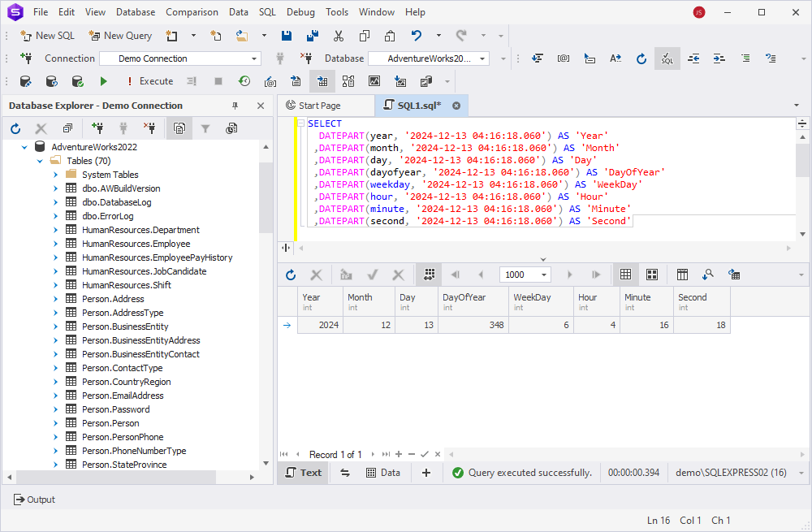Open the Database dropdown AdventureWorks20...
This screenshot has height=532, width=812.
428,58
